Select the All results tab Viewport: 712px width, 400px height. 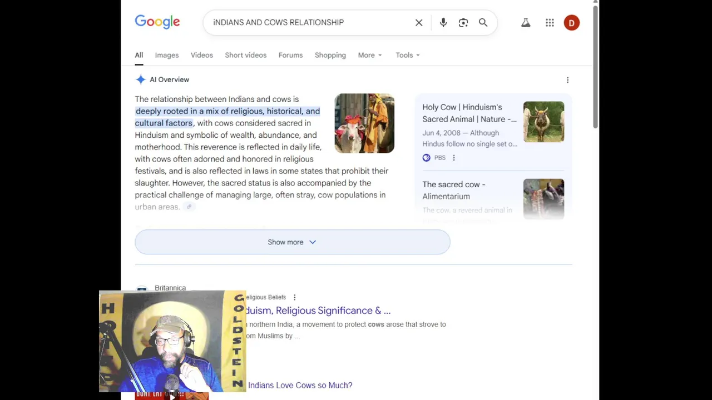coord(139,55)
